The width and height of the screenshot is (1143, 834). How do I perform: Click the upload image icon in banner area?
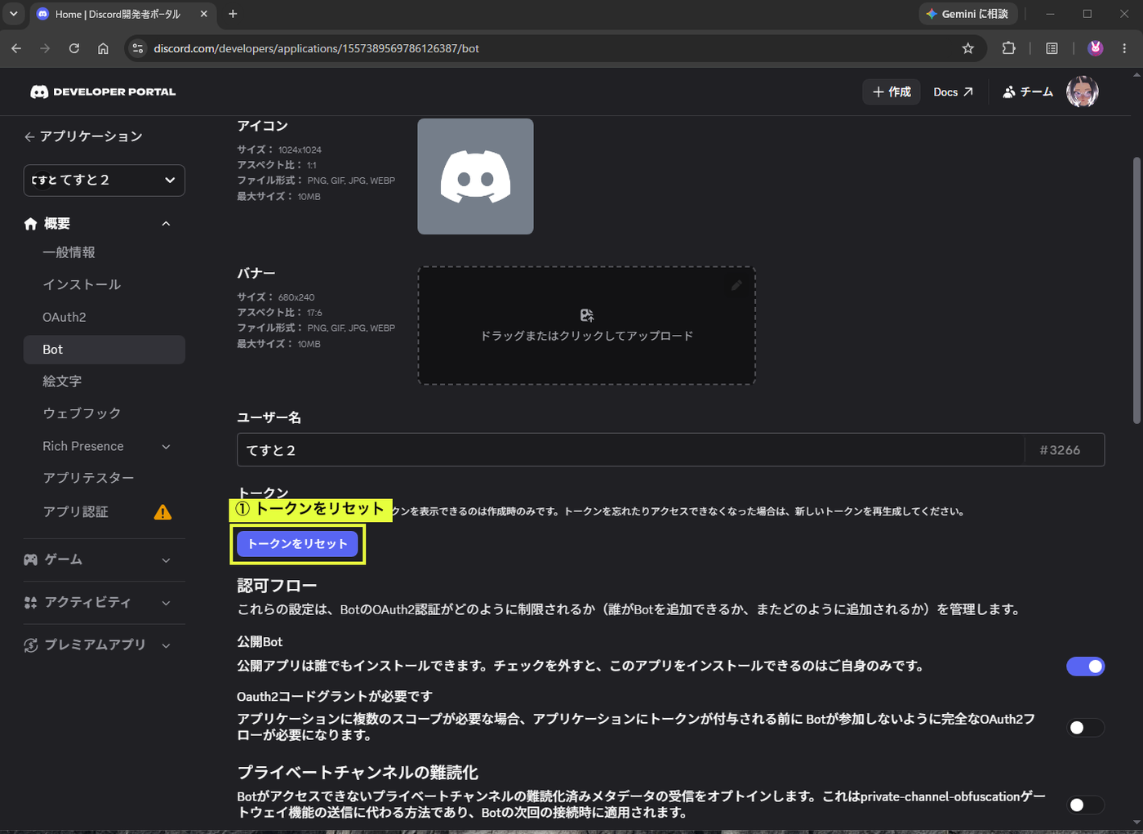(587, 315)
